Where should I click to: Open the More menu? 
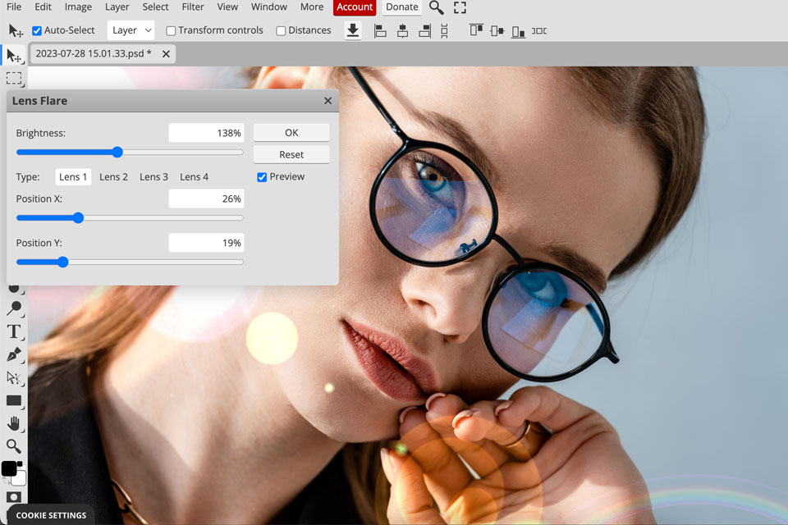tap(312, 7)
